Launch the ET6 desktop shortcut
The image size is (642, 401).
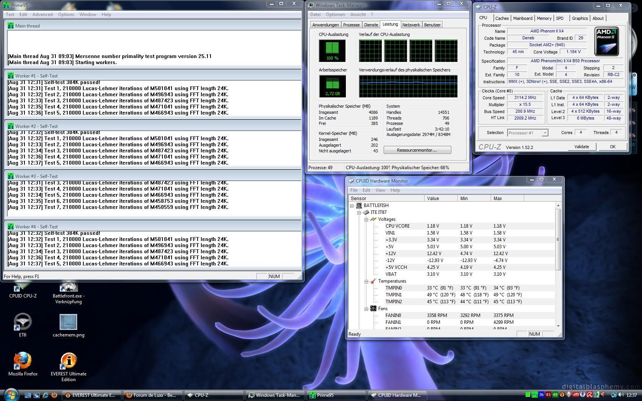[x=23, y=325]
